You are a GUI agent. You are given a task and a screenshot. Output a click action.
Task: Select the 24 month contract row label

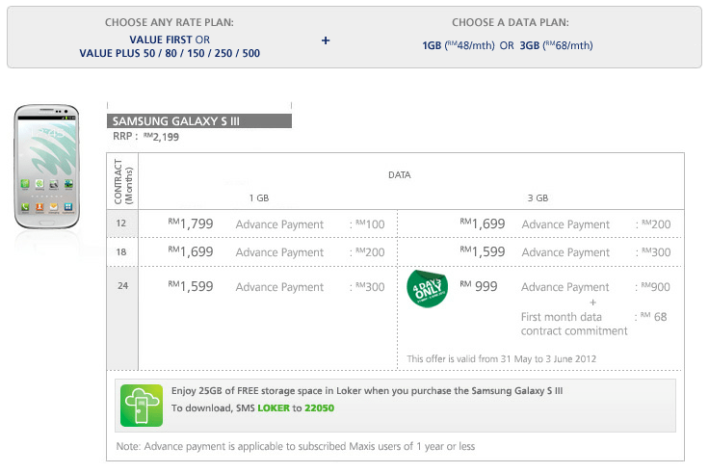click(x=122, y=286)
